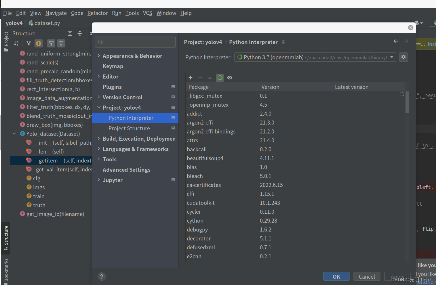Click the interpreter settings gear icon
The height and width of the screenshot is (285, 436).
pos(403,57)
